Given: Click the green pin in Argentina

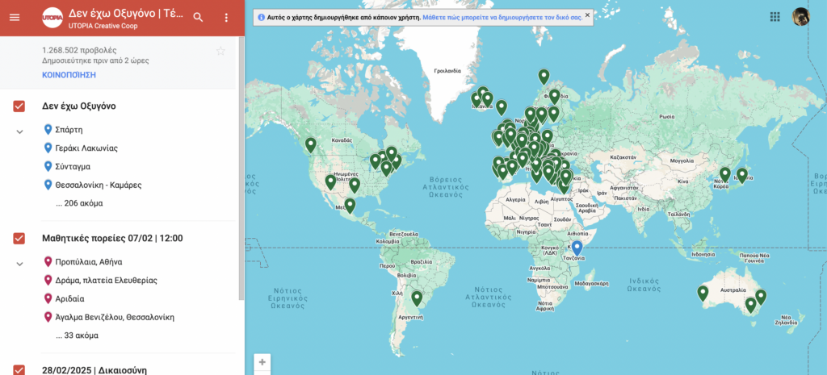Looking at the screenshot, I should tap(417, 298).
